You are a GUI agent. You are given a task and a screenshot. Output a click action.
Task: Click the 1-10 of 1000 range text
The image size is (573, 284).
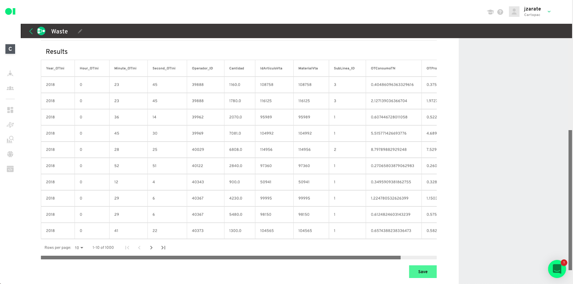[103, 248]
